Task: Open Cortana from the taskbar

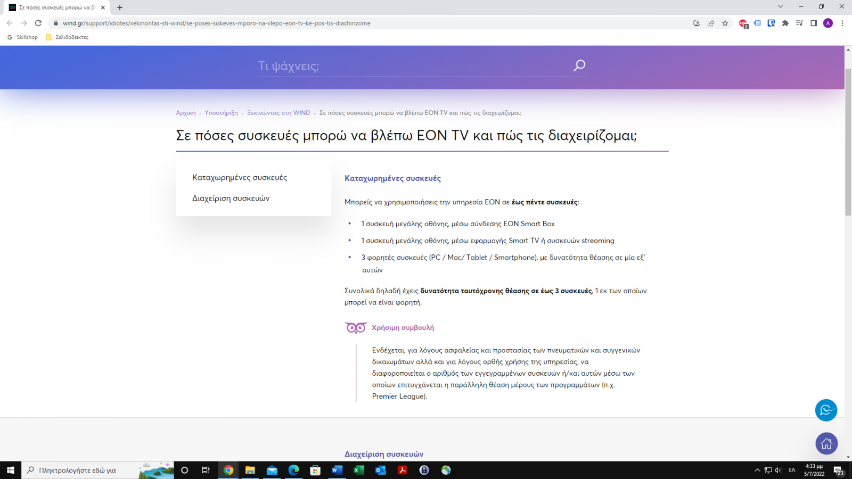Action: click(185, 470)
